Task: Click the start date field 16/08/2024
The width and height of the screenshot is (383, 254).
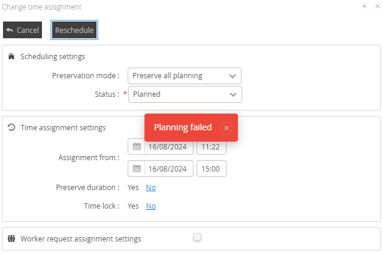Action: click(x=168, y=146)
